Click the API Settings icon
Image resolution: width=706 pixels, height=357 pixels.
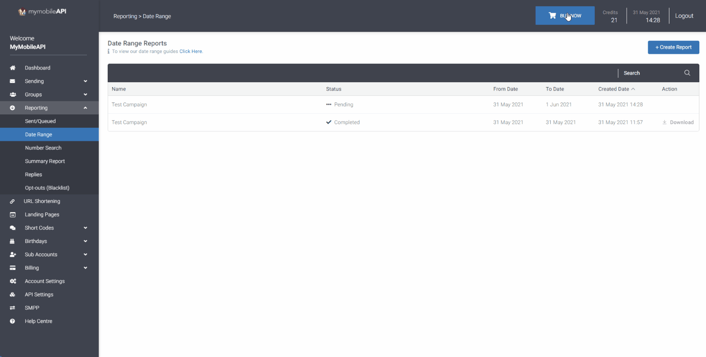click(x=12, y=294)
